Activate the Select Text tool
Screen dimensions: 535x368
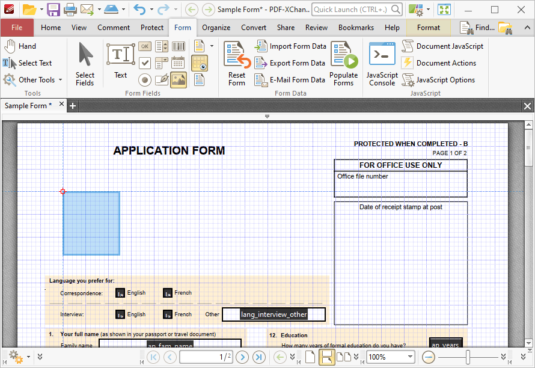tap(27, 63)
